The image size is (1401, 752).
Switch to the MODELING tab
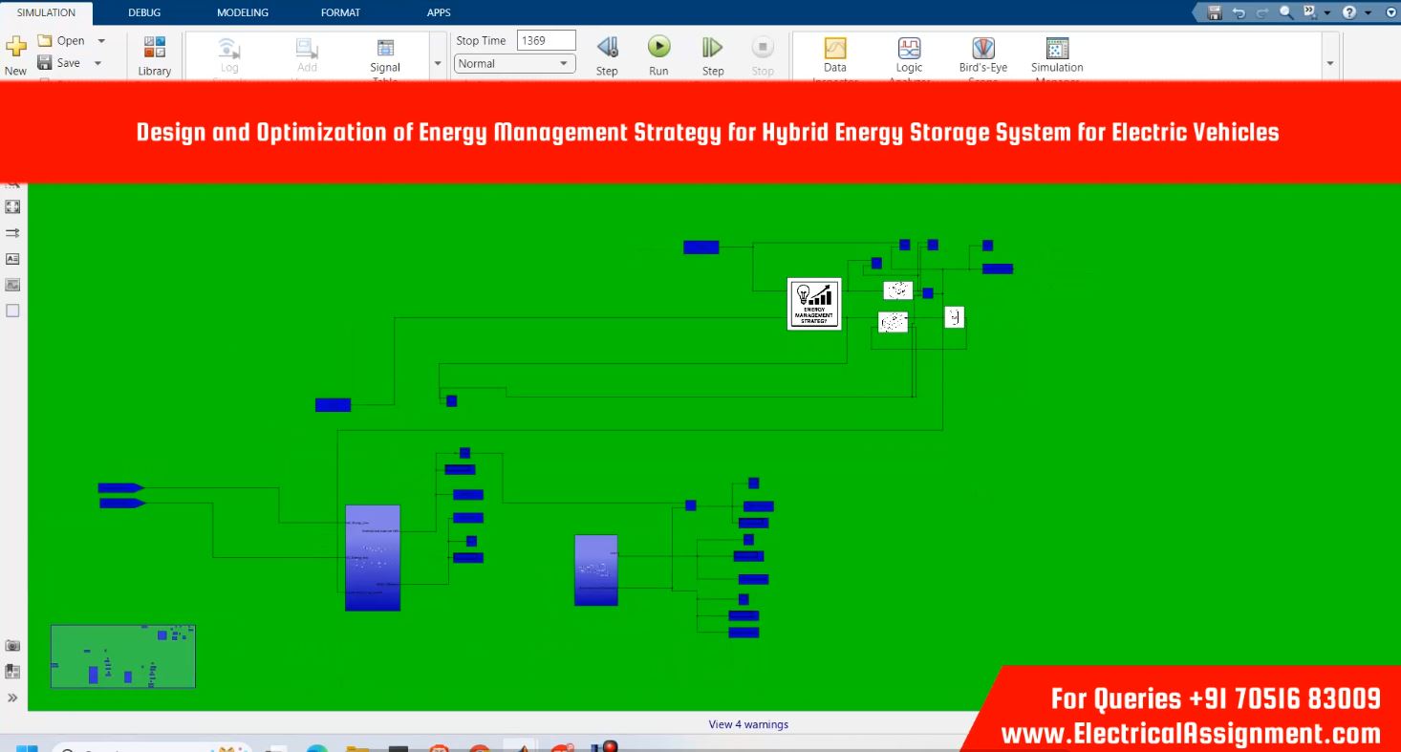coord(242,12)
